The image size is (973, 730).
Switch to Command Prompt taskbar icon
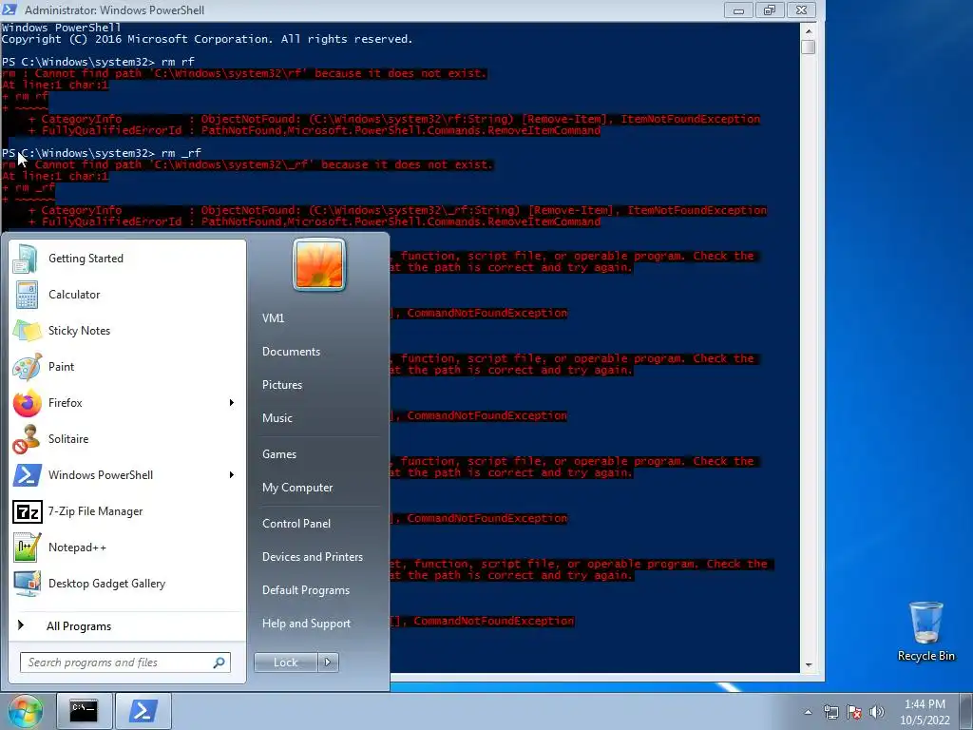[x=84, y=710]
